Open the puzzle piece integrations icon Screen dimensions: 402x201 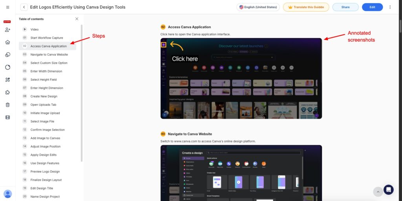click(7, 92)
